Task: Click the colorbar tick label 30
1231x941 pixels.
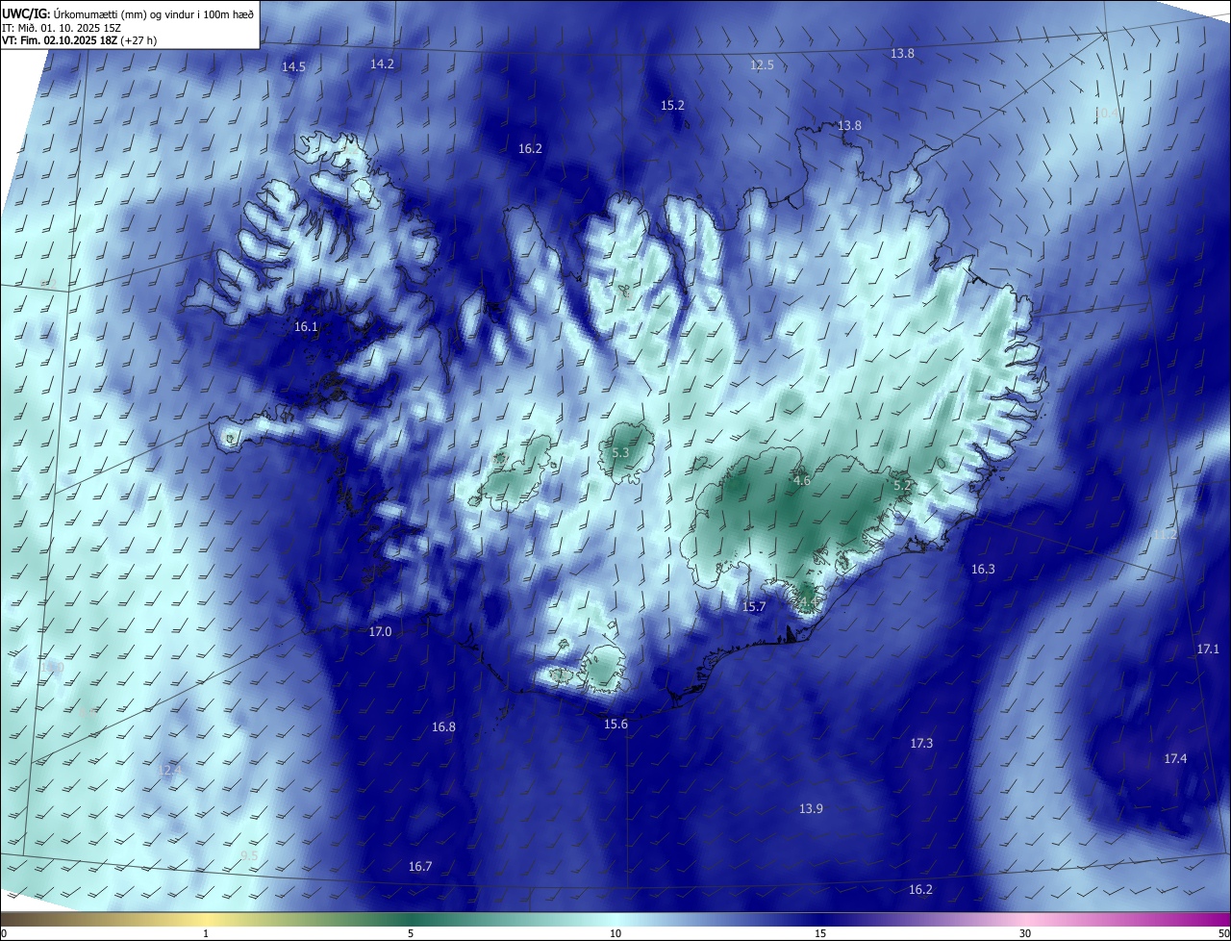Action: coord(1025,933)
